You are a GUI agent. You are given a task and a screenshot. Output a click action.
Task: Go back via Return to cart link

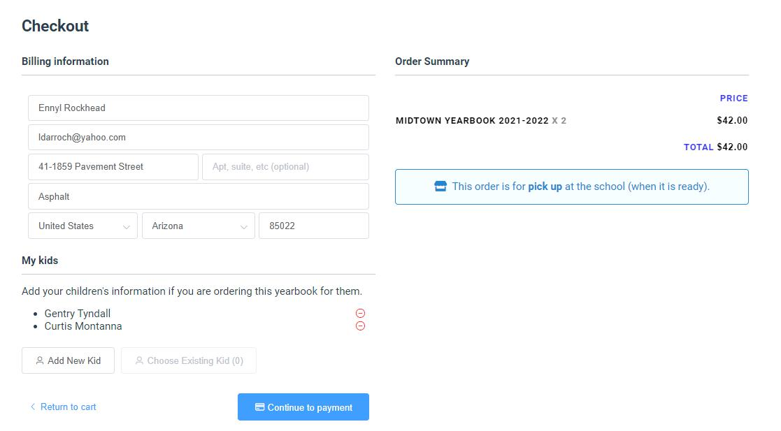[x=63, y=407]
